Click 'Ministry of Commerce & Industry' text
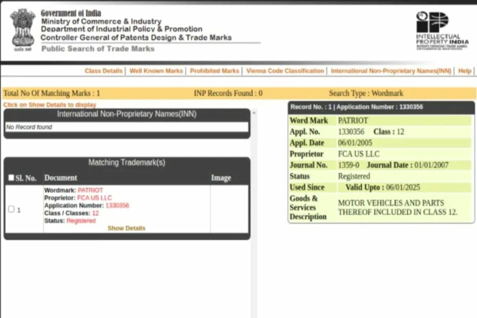This screenshot has width=477, height=318. (101, 21)
